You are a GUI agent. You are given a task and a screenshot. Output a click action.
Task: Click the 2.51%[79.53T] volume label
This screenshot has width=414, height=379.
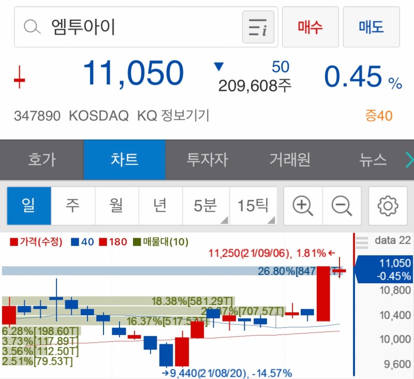[x=37, y=361]
